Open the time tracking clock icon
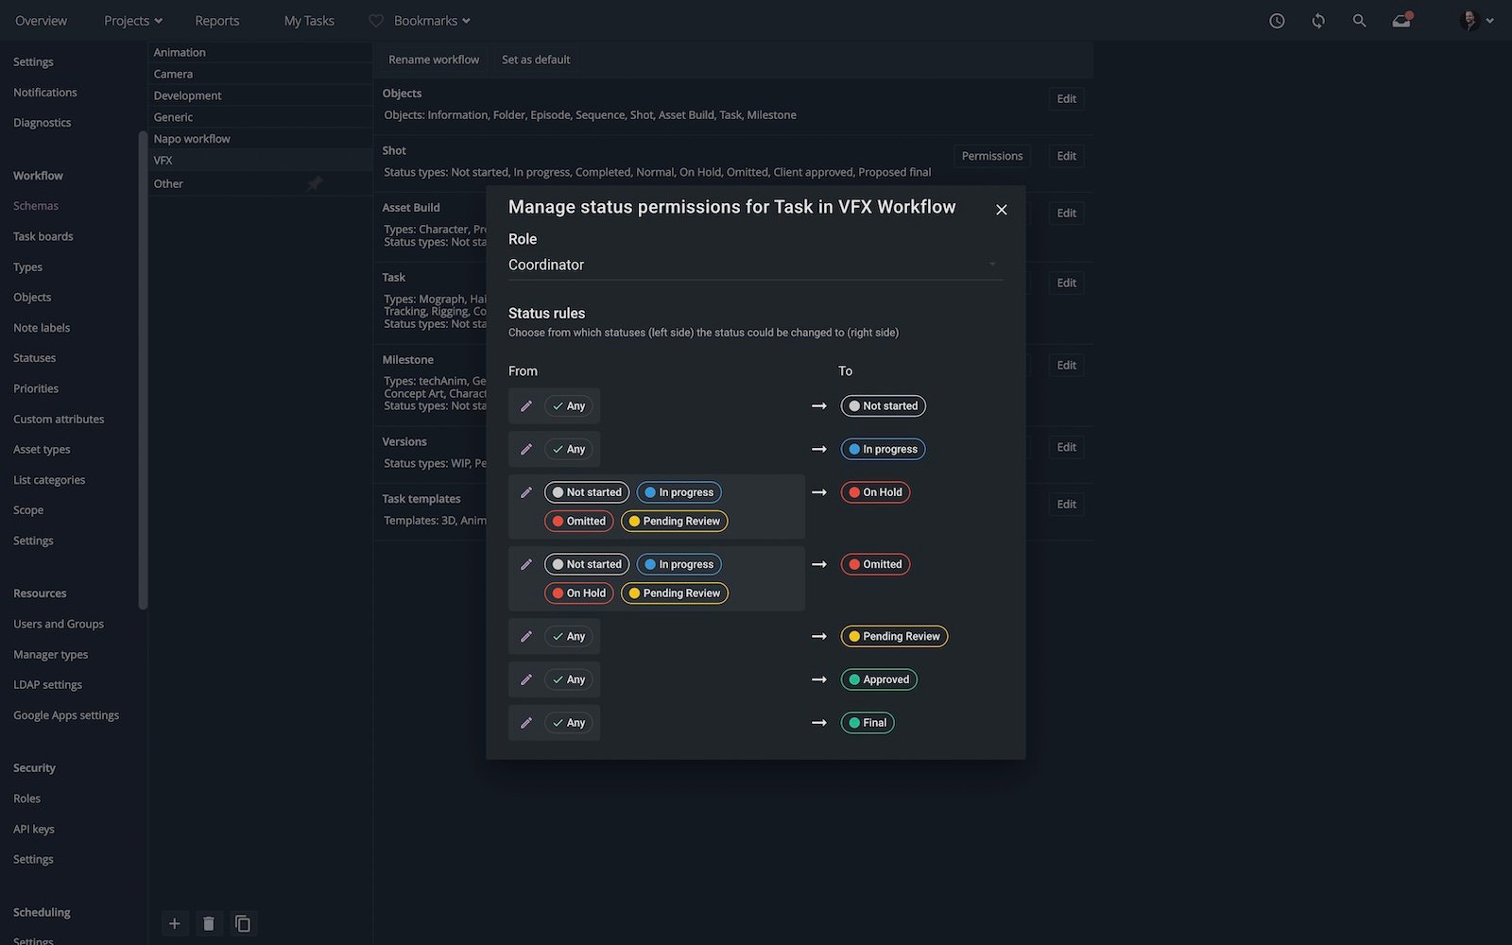This screenshot has height=945, width=1512. pos(1277,21)
